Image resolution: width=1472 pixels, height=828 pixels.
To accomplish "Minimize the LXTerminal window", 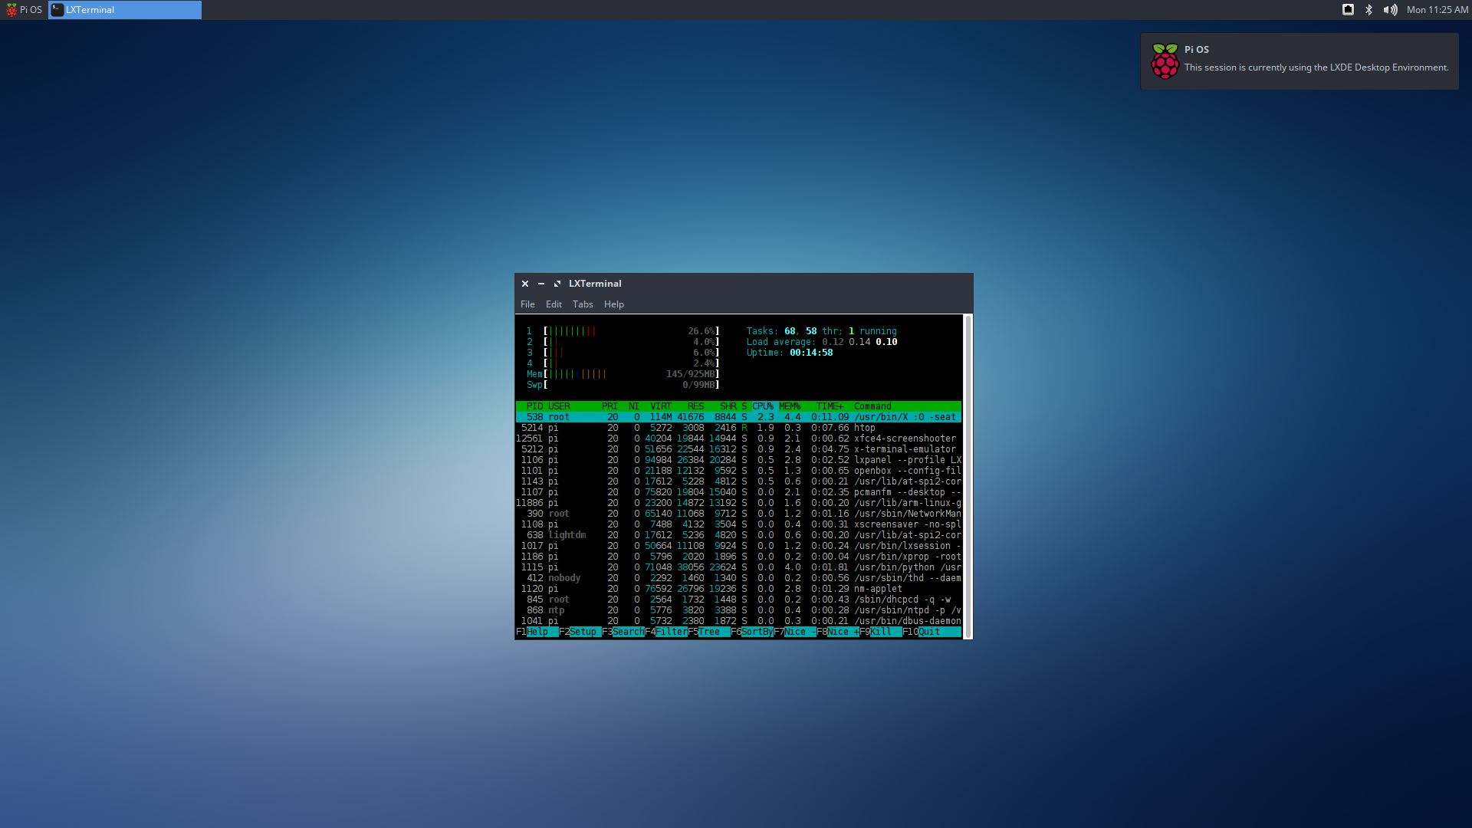I will tap(541, 284).
